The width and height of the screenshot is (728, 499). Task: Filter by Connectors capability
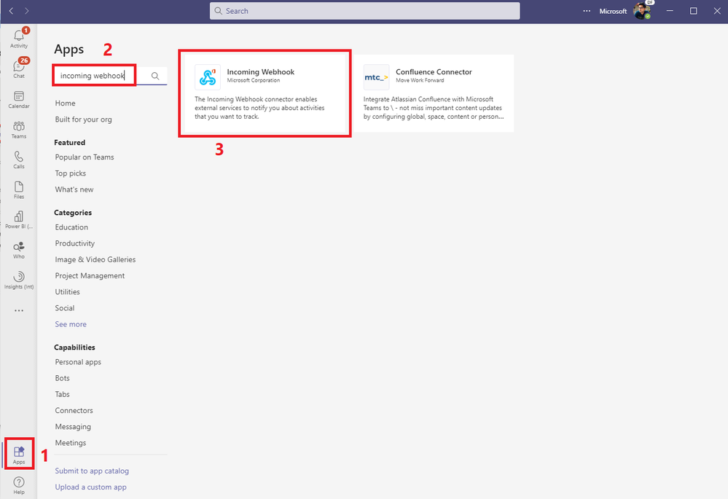[74, 411]
